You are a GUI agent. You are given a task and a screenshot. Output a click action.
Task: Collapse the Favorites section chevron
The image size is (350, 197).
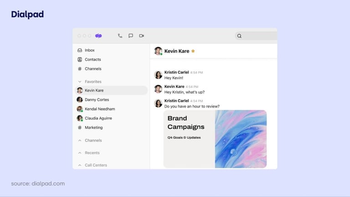[x=80, y=82]
